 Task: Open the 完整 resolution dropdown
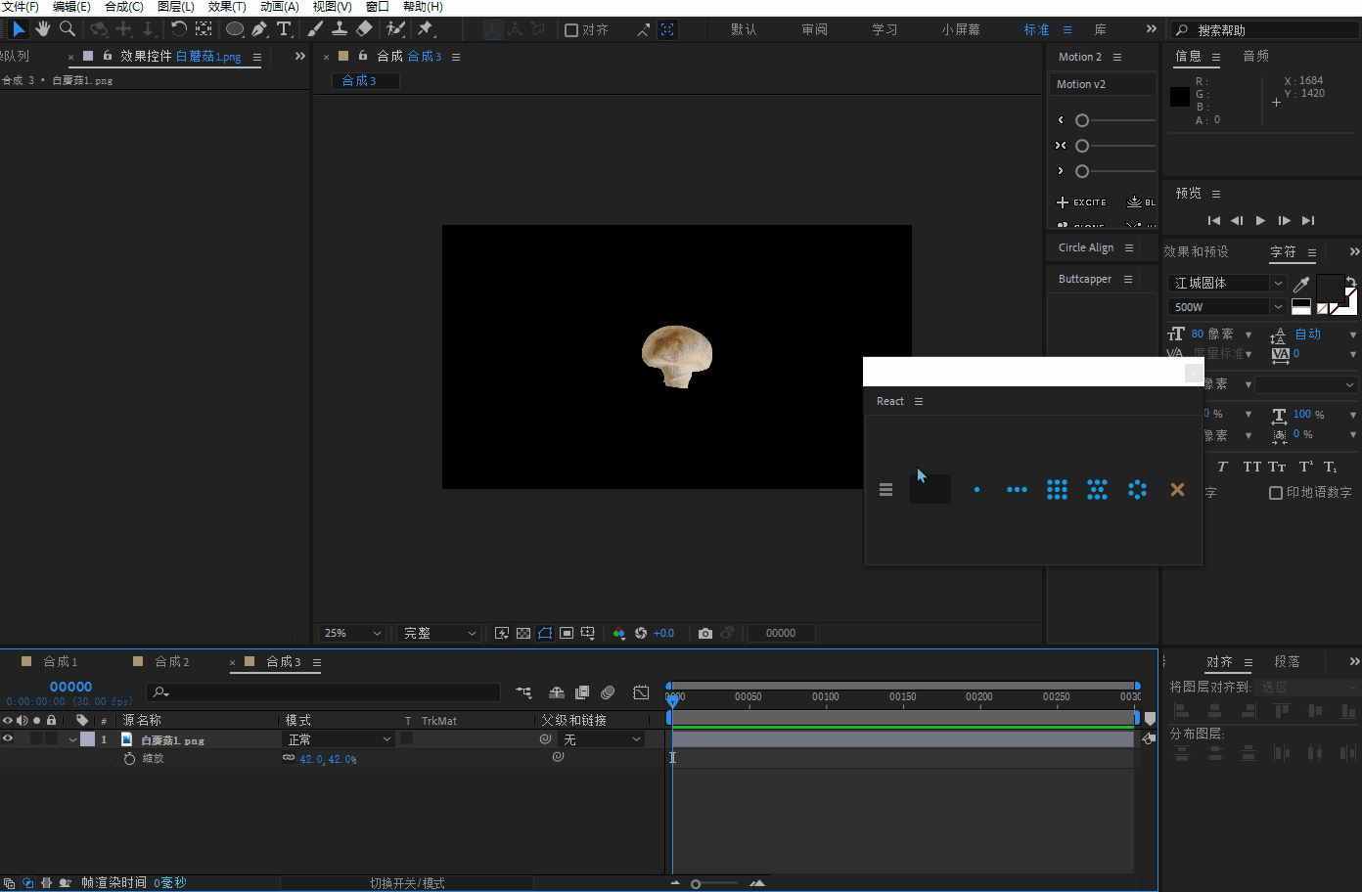pyautogui.click(x=440, y=633)
